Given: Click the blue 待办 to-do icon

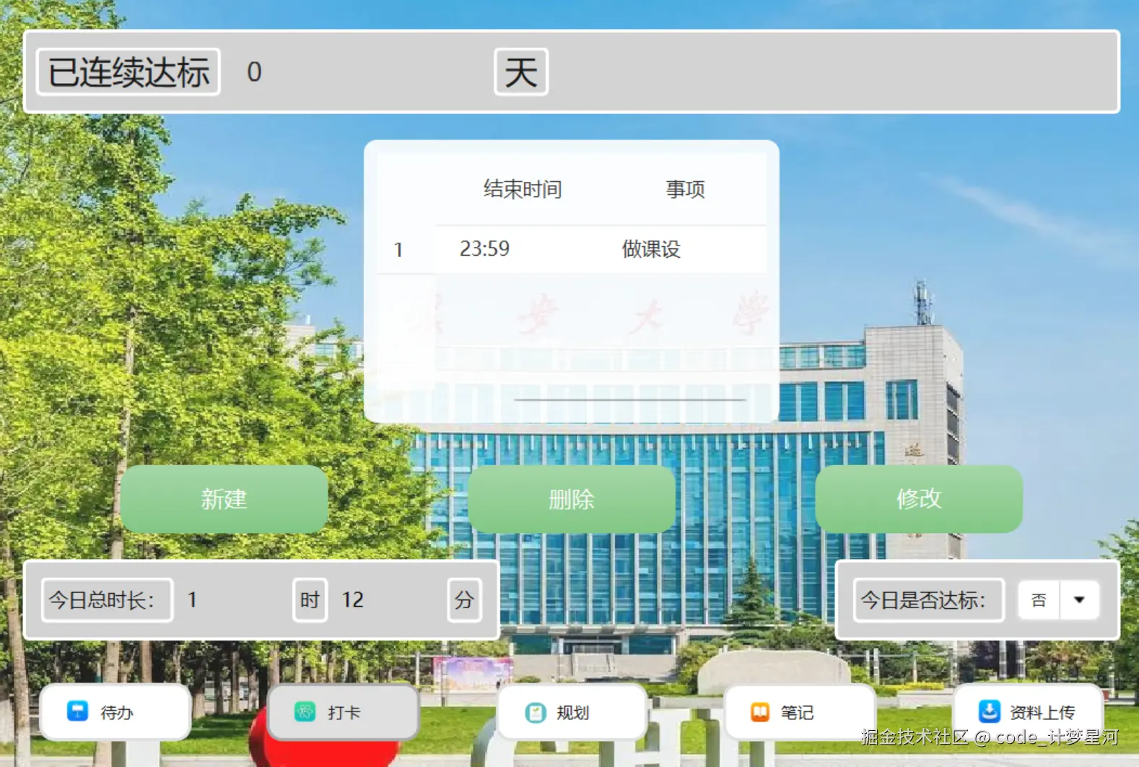Looking at the screenshot, I should point(77,711).
